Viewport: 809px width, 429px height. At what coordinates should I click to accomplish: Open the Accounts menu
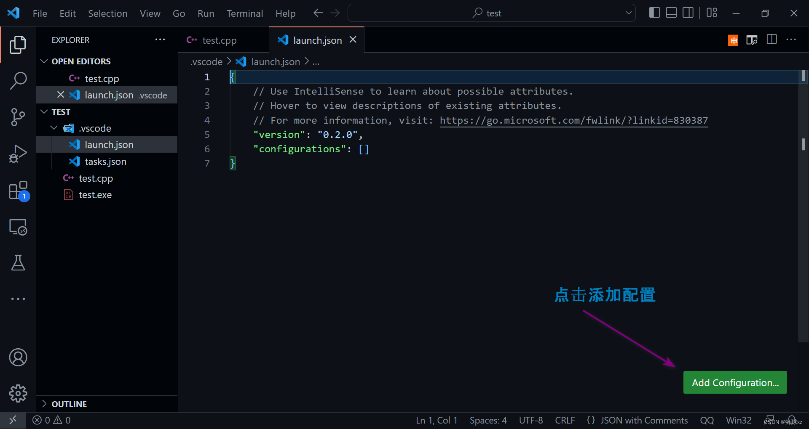coord(18,357)
